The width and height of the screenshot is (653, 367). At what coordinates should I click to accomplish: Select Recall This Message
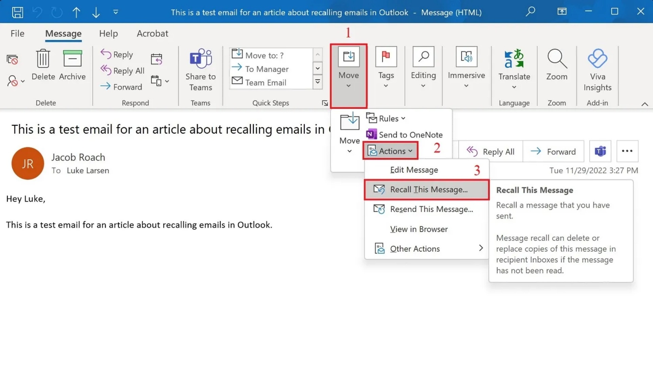(x=427, y=189)
